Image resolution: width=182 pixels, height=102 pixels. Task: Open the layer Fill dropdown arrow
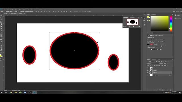pos(167,65)
